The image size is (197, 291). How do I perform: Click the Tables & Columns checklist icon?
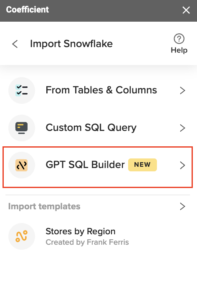22,90
